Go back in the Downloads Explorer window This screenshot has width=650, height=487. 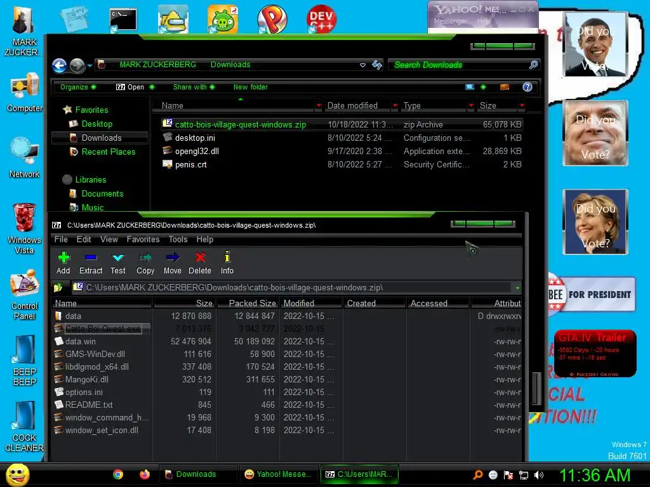tap(60, 65)
